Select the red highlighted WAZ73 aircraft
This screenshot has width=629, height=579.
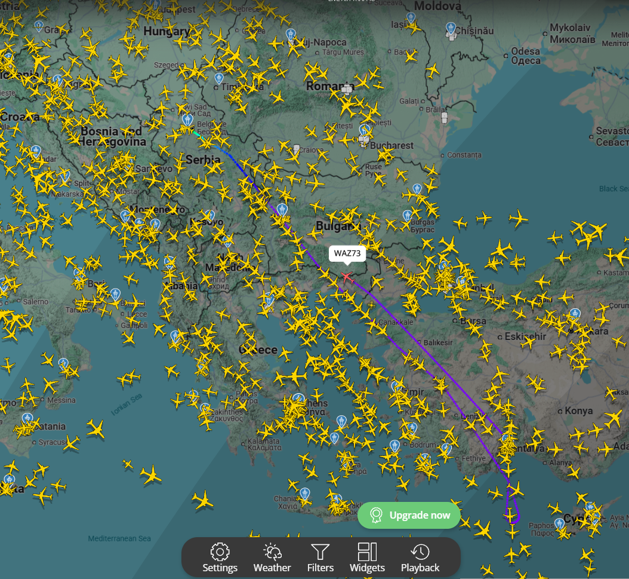tap(346, 277)
